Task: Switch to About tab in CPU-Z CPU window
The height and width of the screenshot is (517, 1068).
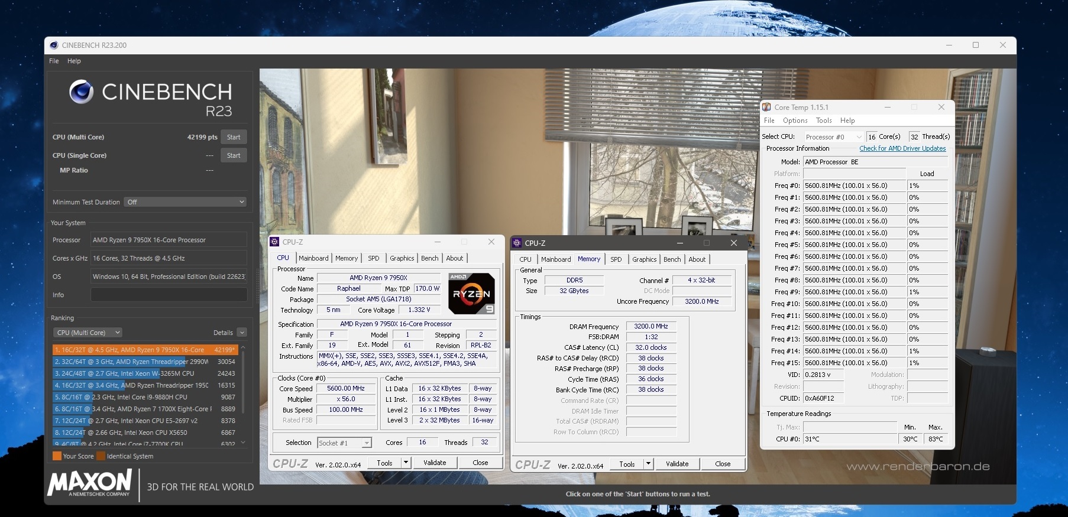Action: [x=455, y=258]
